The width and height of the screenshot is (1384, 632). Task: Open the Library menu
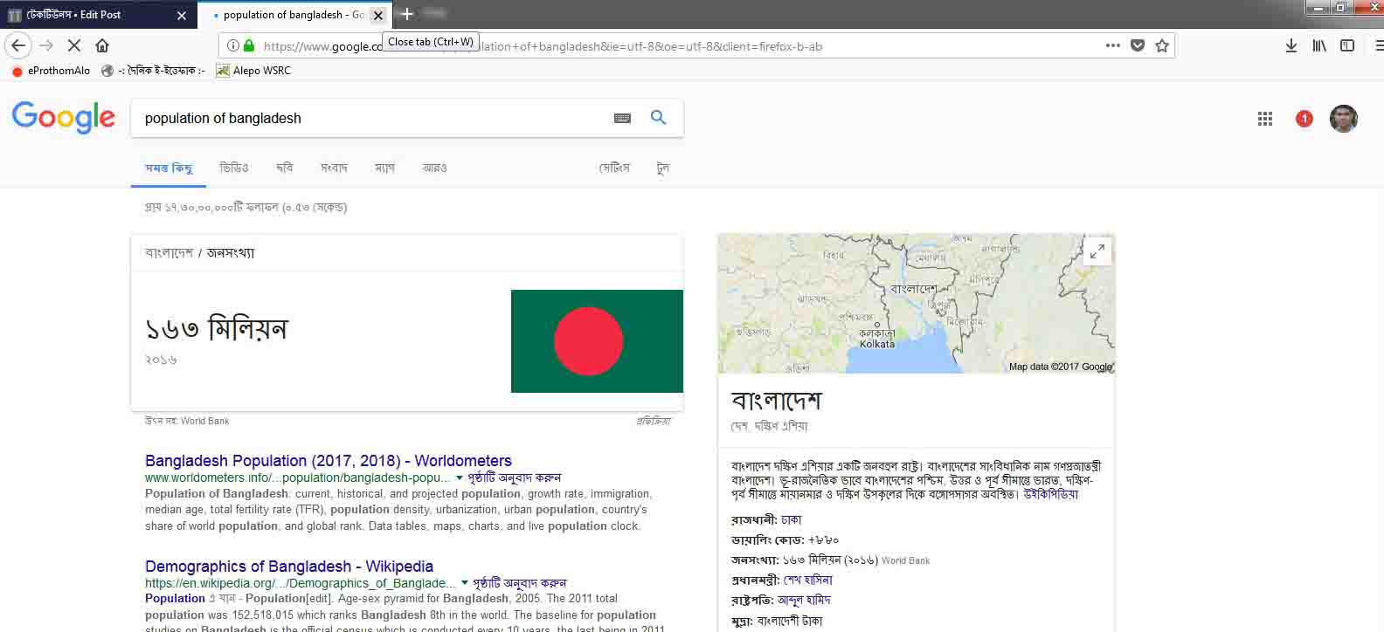click(x=1319, y=45)
